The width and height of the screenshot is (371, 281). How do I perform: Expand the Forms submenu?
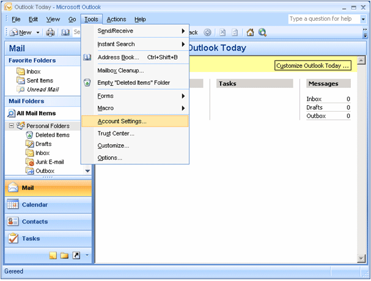[x=183, y=96]
